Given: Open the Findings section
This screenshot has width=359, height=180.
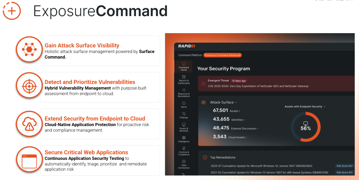Looking at the screenshot, I should click(x=183, y=116).
